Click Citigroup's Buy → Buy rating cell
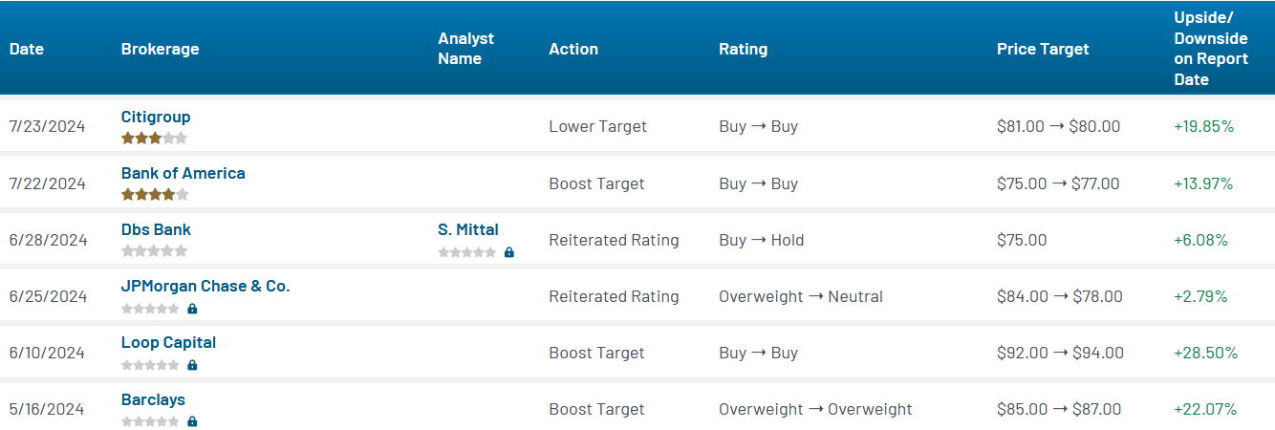 (758, 126)
